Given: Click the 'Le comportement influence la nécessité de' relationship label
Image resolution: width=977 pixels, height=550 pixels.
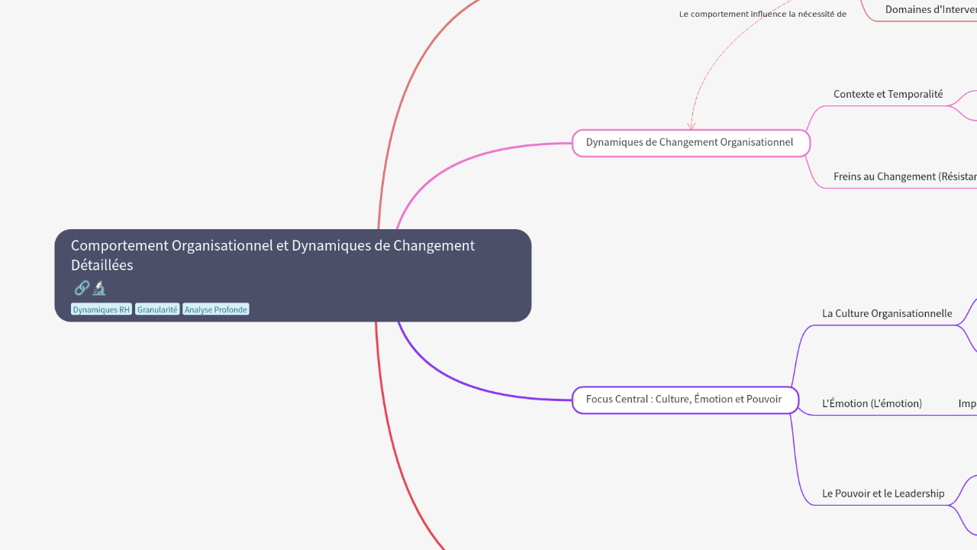Looking at the screenshot, I should click(x=762, y=13).
